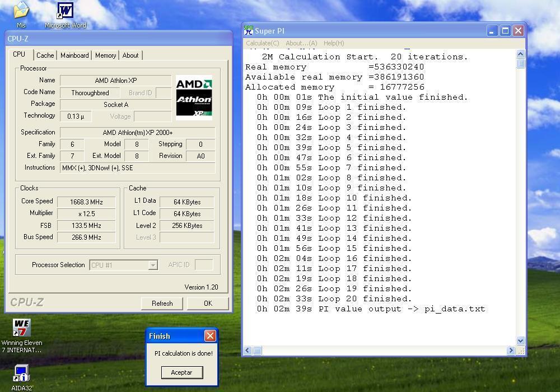Click the Super PI title bar icon

coord(249,31)
